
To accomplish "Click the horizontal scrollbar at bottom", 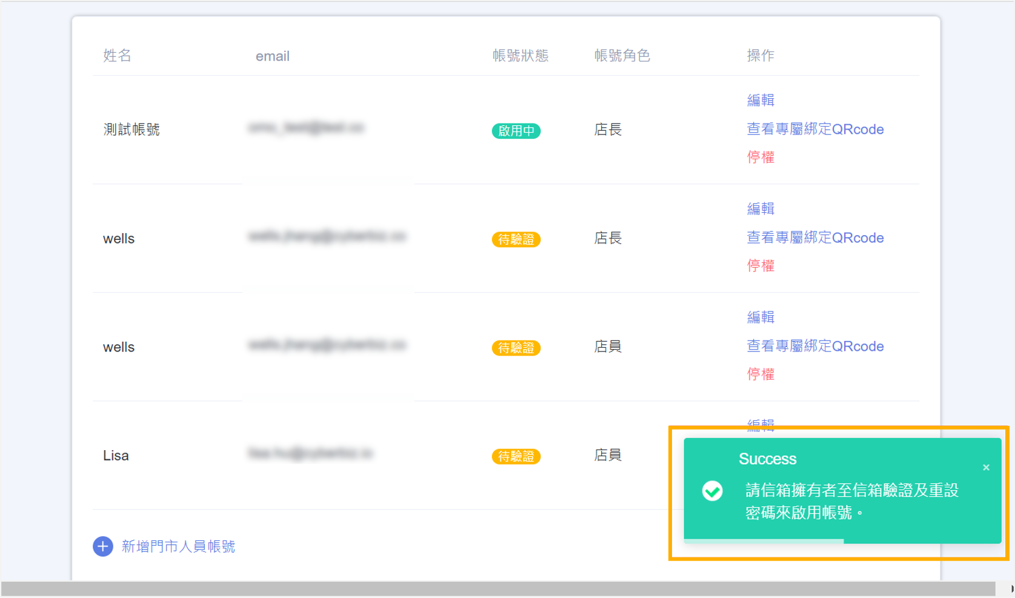I will pos(498,589).
